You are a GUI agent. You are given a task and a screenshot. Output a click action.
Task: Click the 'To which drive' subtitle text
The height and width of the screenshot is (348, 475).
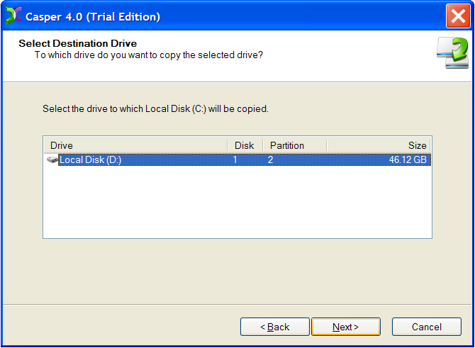coord(148,55)
